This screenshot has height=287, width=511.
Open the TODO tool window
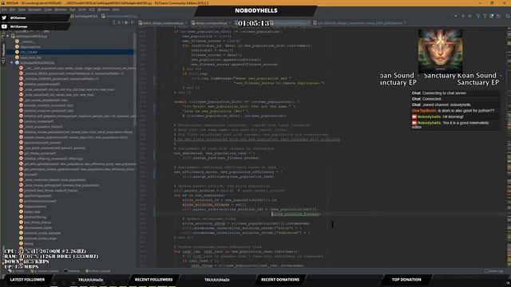(x=17, y=271)
